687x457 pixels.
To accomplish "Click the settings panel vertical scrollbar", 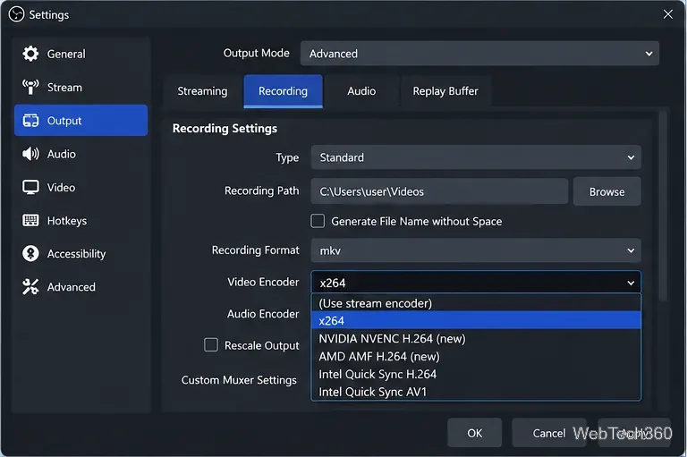I will (x=664, y=206).
